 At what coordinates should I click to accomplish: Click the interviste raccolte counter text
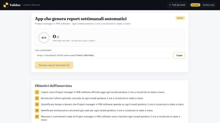74,41
